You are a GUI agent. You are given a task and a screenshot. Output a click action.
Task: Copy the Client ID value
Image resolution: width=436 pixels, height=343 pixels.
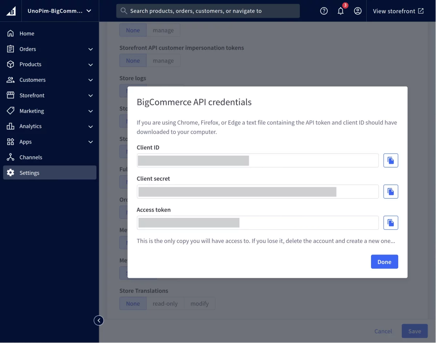pos(391,160)
